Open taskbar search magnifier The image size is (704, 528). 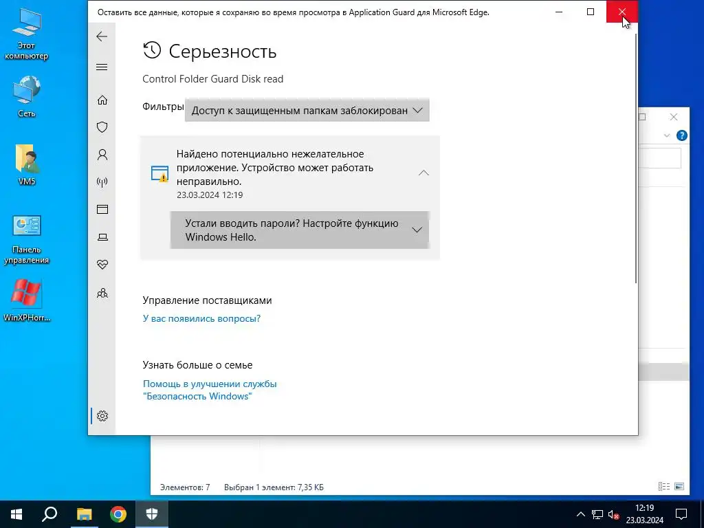(x=49, y=514)
